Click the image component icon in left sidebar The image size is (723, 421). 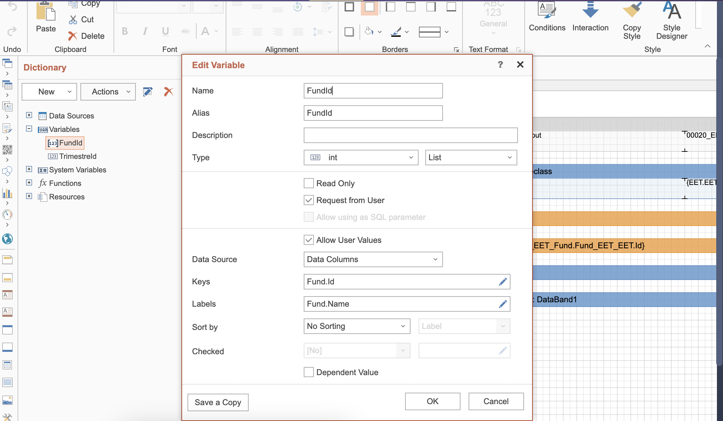tap(7, 400)
